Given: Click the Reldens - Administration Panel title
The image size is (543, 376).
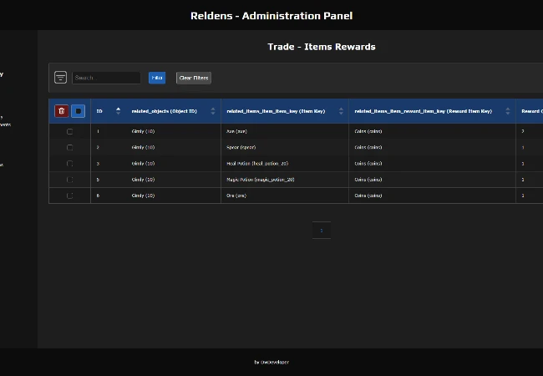Looking at the screenshot, I should 271,16.
